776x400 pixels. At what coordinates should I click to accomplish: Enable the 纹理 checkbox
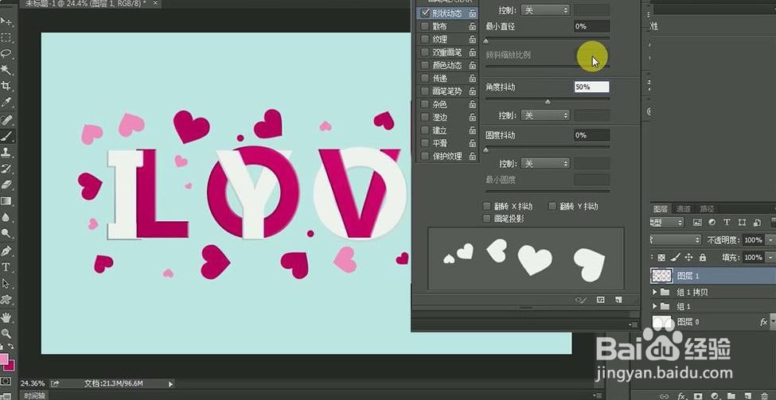point(425,39)
